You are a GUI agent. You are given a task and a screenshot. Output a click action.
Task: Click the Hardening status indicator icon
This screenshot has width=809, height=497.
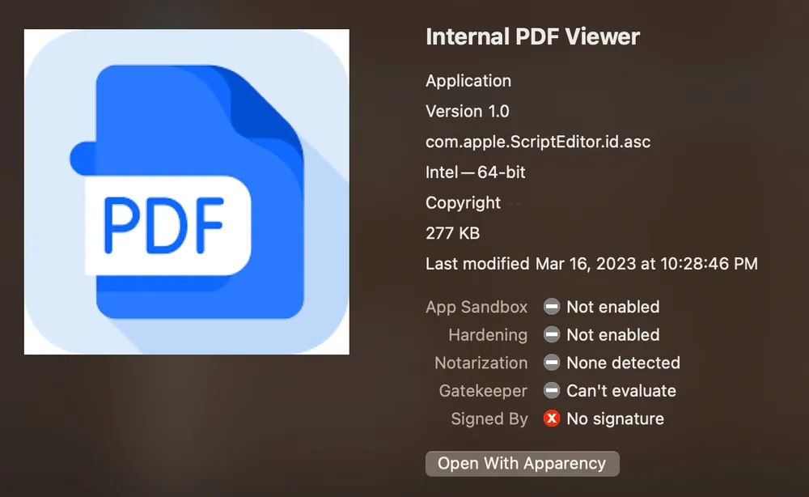click(551, 334)
